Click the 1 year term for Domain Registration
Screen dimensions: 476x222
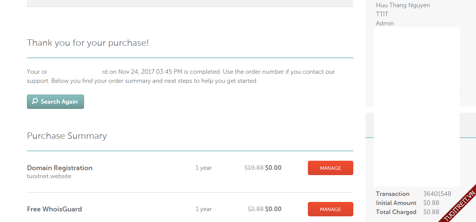[x=203, y=168]
